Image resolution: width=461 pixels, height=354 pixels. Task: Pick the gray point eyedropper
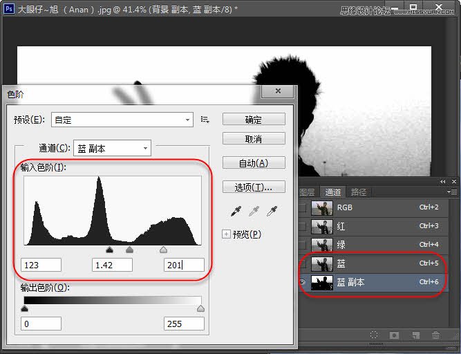point(252,209)
